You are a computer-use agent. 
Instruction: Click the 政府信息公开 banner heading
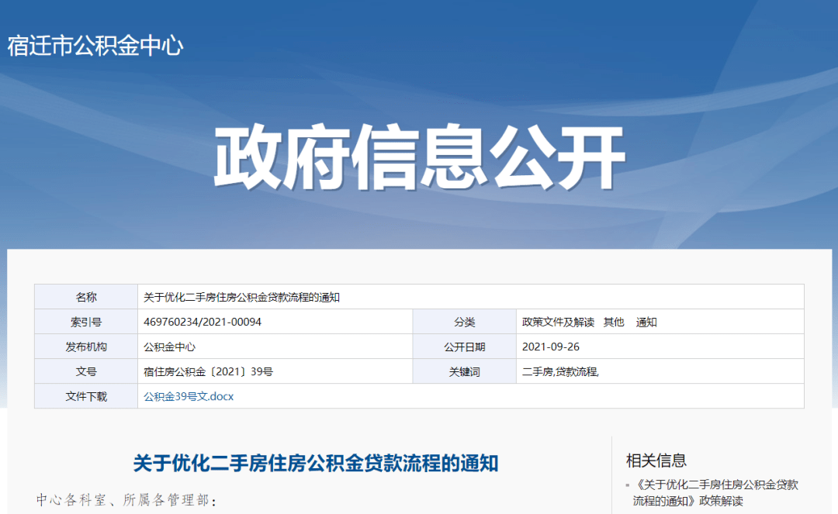pyautogui.click(x=419, y=158)
